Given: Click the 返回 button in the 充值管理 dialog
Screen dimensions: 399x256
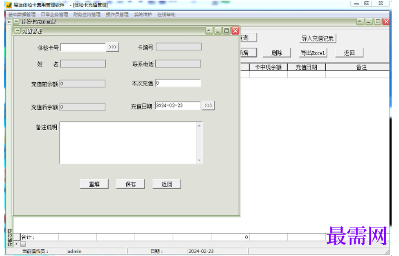Looking at the screenshot, I should (167, 184).
